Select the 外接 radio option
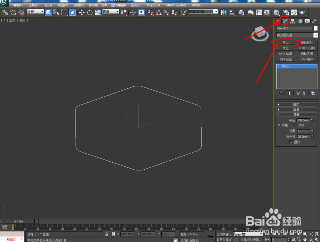 click(x=295, y=125)
